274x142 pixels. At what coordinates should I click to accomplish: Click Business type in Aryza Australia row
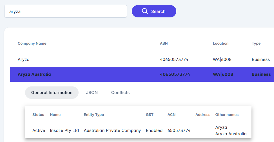[261, 74]
